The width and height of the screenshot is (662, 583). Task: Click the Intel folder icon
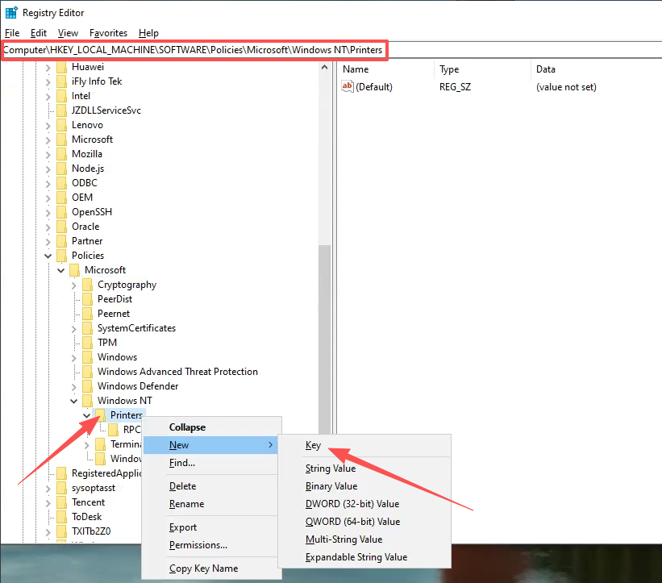tap(61, 96)
